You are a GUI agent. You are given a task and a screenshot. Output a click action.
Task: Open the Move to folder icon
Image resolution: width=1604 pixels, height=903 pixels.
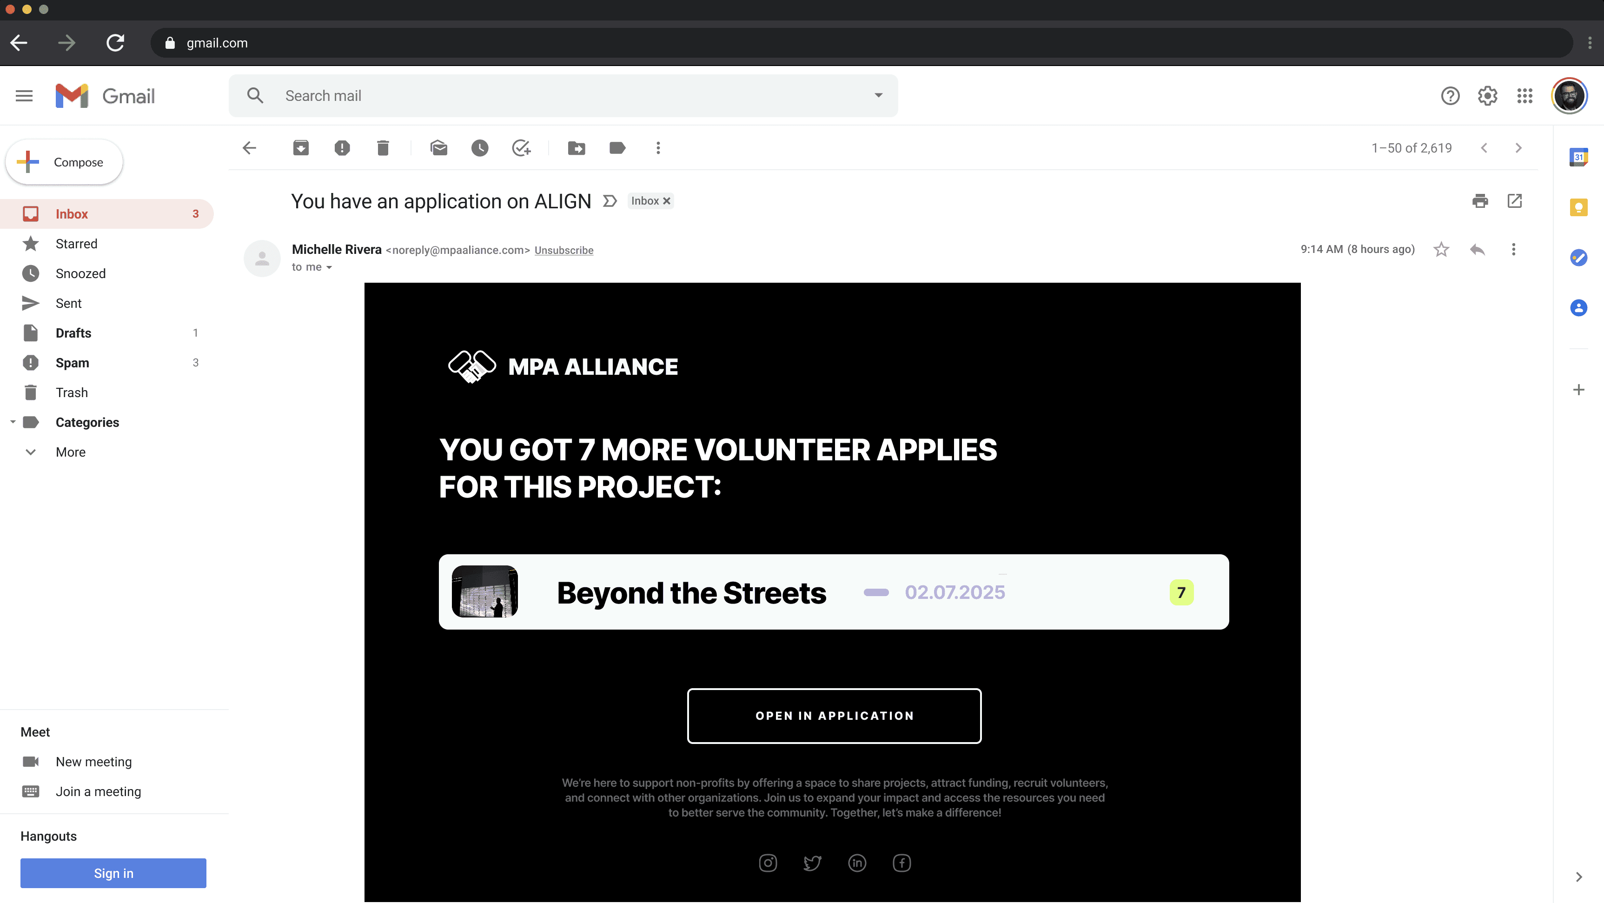pos(577,148)
